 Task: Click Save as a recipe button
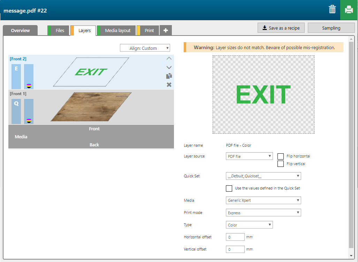pyautogui.click(x=281, y=28)
